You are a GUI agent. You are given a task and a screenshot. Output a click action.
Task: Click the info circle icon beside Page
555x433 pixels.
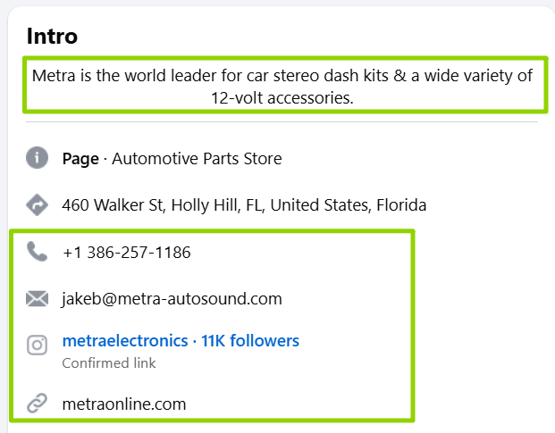[x=37, y=159]
